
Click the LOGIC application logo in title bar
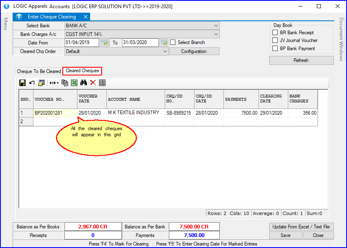tap(7, 6)
